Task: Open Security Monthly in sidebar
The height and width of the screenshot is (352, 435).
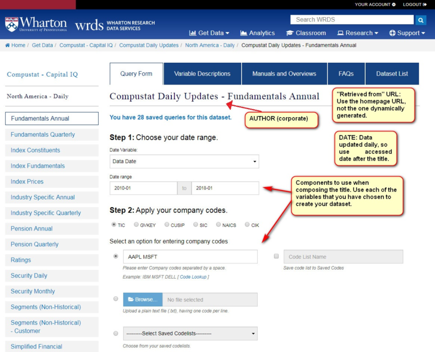Action: point(52,292)
